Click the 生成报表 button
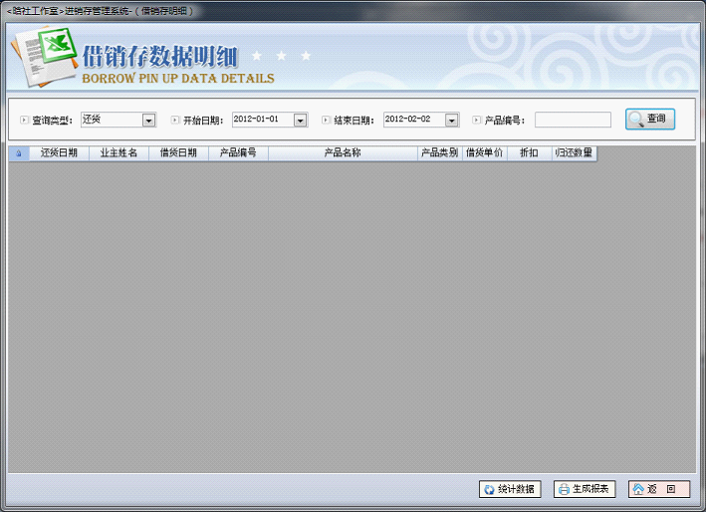Image resolution: width=706 pixels, height=512 pixels. pyautogui.click(x=585, y=489)
